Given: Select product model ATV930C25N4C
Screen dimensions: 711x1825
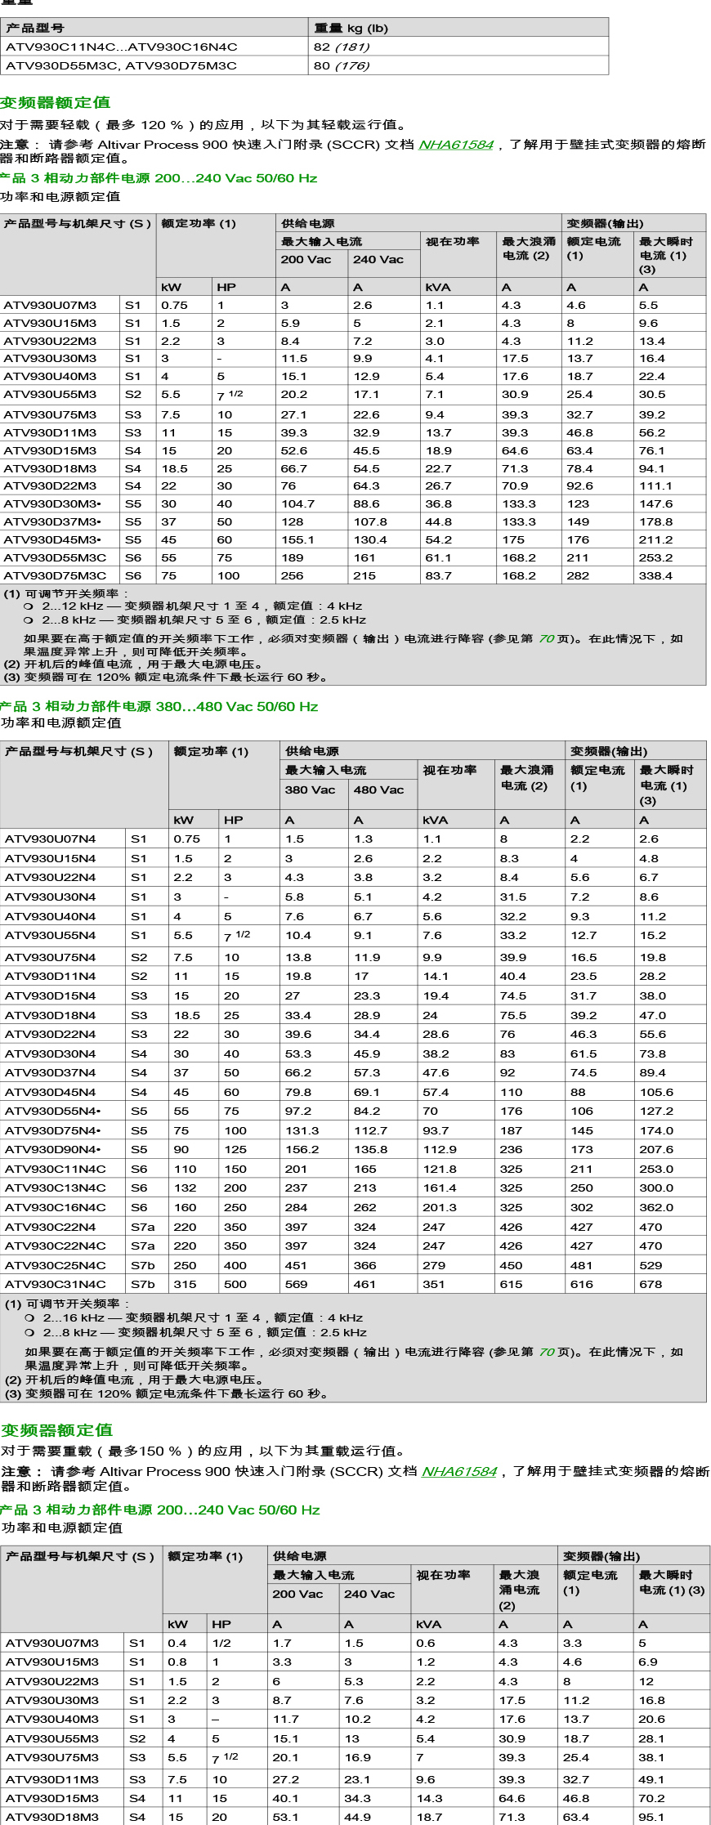Looking at the screenshot, I should (56, 1265).
